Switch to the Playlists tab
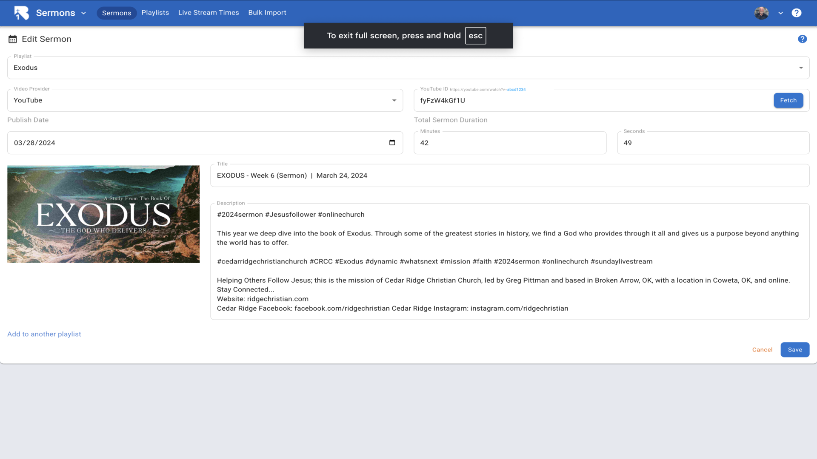The image size is (817, 459). (155, 13)
